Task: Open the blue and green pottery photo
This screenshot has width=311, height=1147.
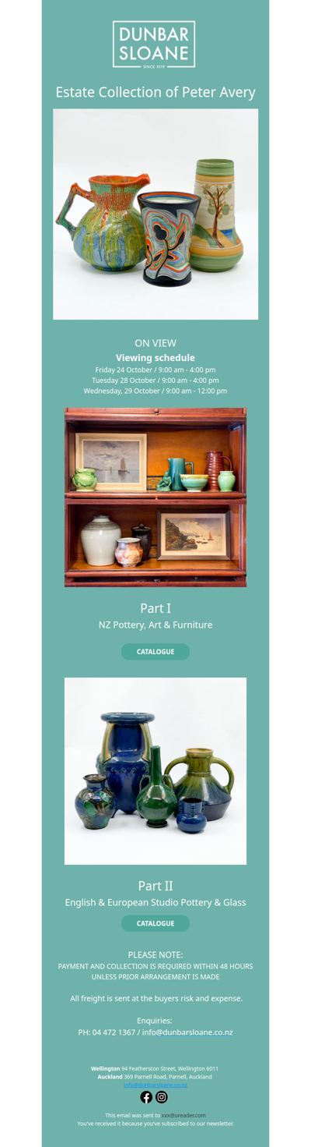Action: (x=155, y=771)
